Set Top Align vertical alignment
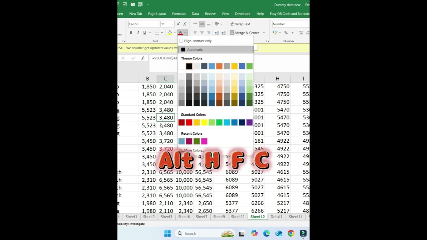 pos(195,24)
